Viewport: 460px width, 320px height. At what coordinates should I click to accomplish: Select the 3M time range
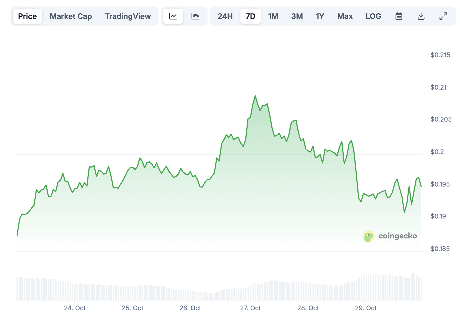[297, 16]
